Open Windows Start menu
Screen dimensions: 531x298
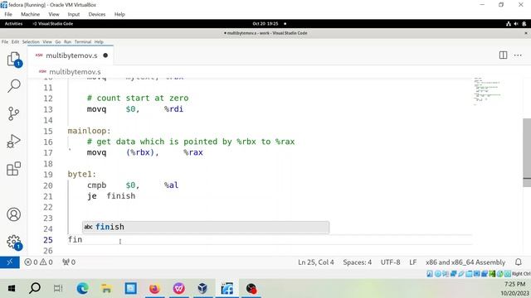pos(11,289)
